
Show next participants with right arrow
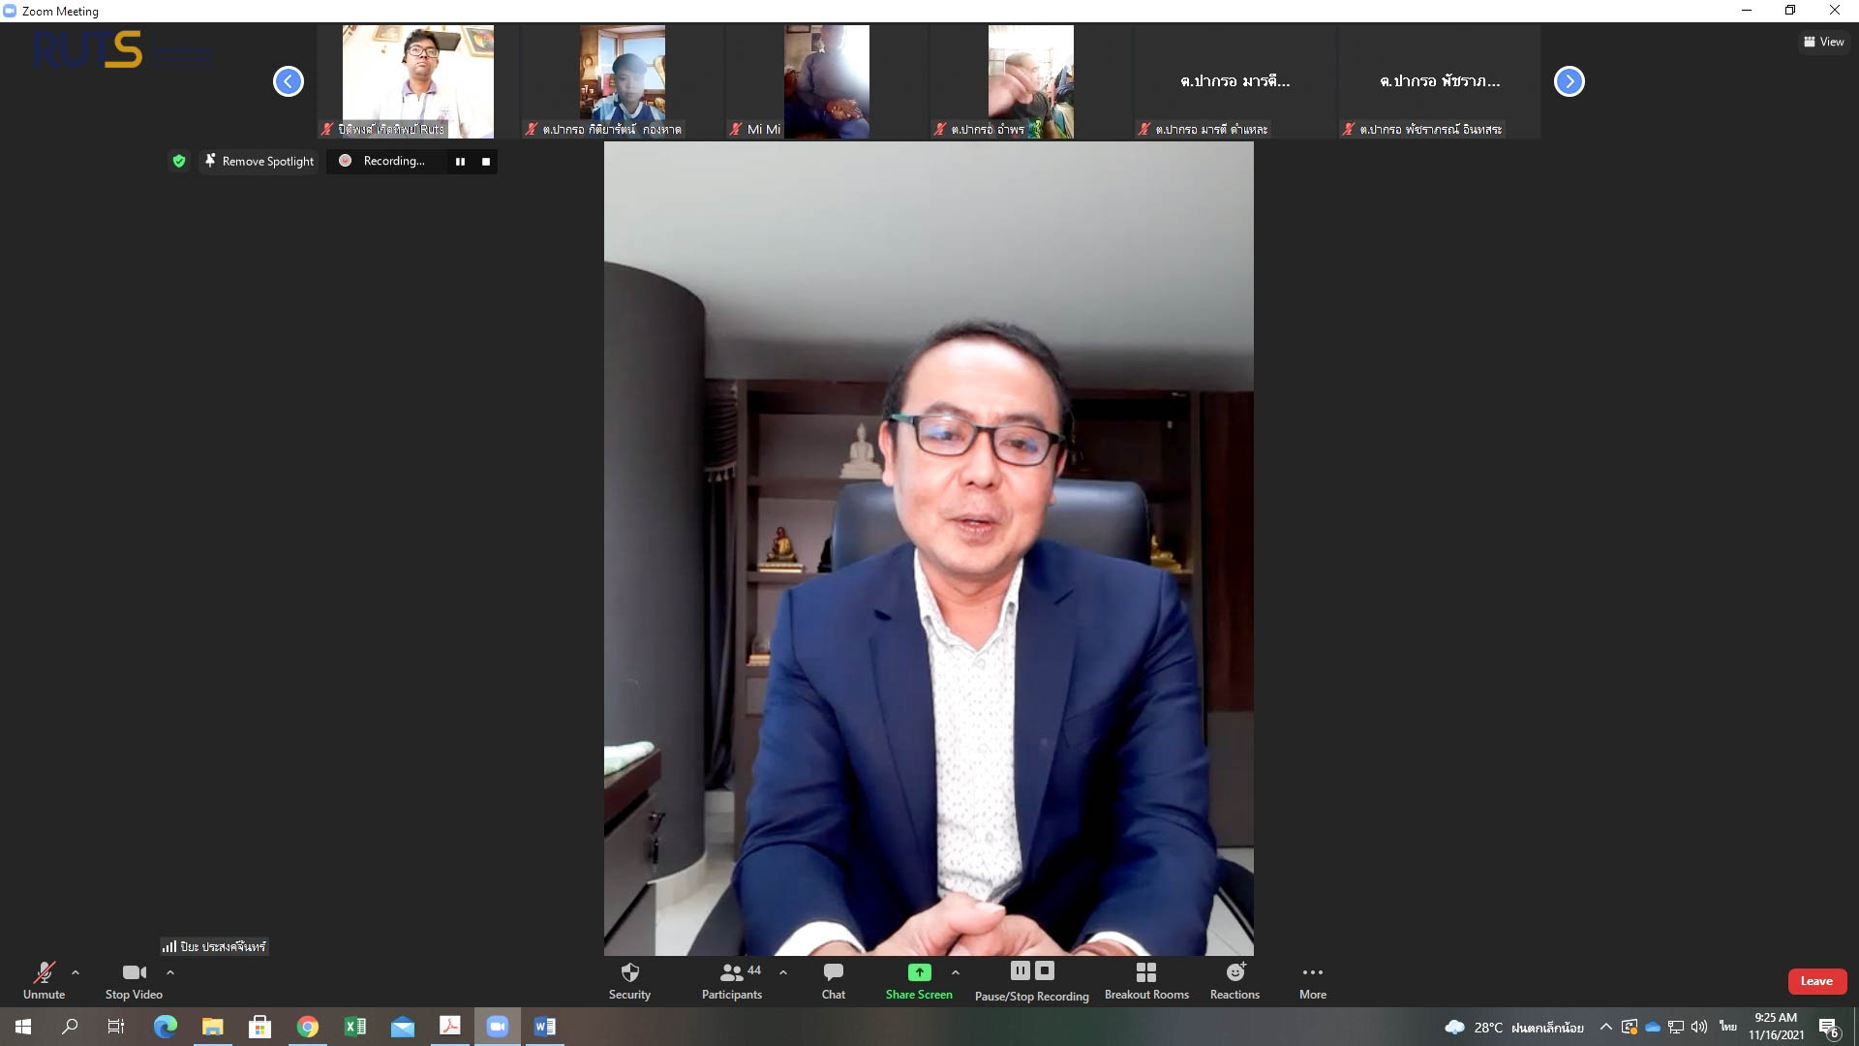pos(1569,81)
